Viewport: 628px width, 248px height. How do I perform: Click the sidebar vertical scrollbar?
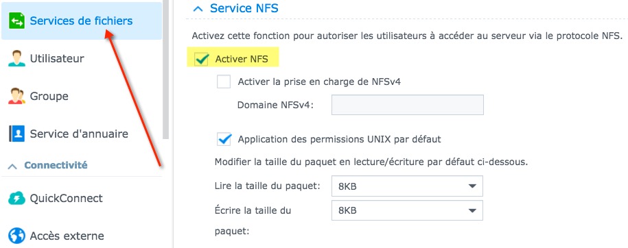tap(166, 69)
